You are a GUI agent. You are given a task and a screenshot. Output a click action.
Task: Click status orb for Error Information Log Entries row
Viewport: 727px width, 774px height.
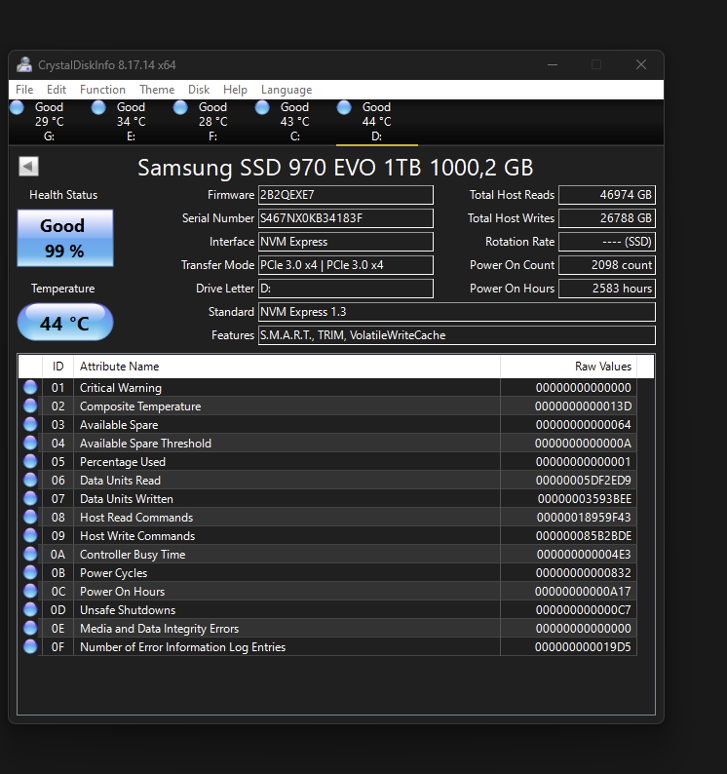click(30, 646)
